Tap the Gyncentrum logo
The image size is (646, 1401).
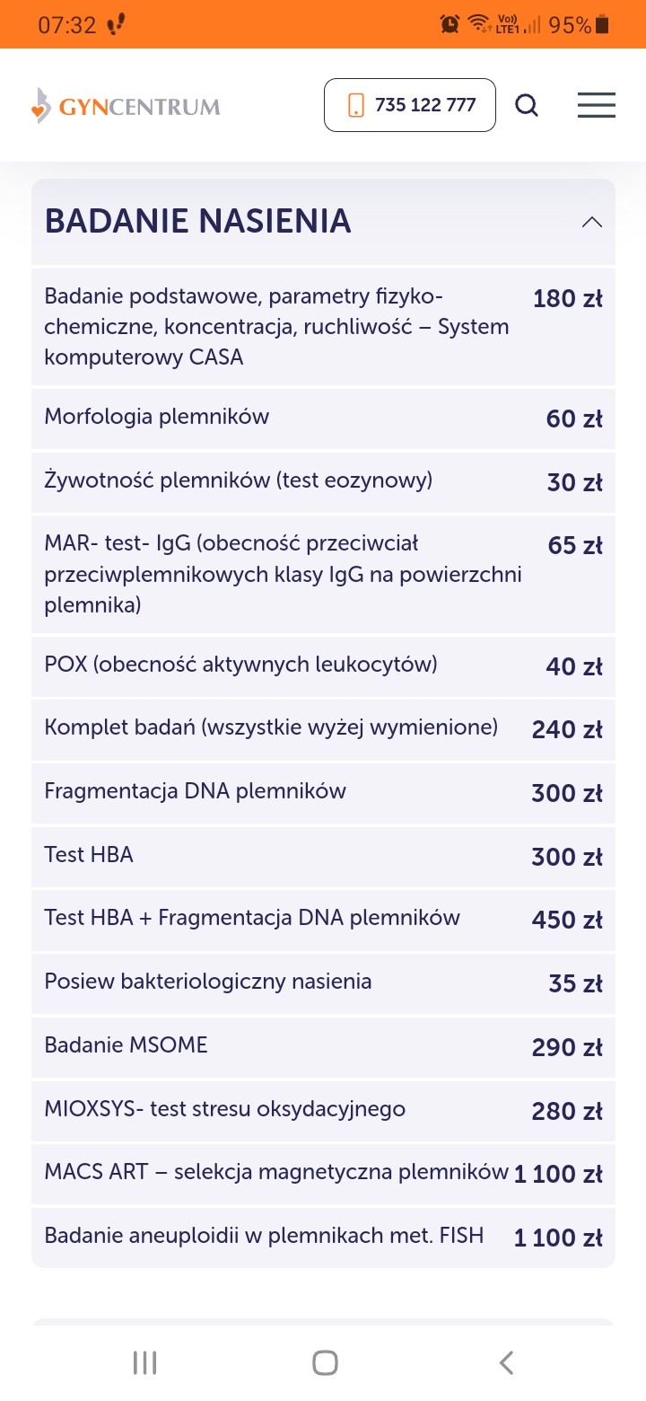(x=126, y=106)
